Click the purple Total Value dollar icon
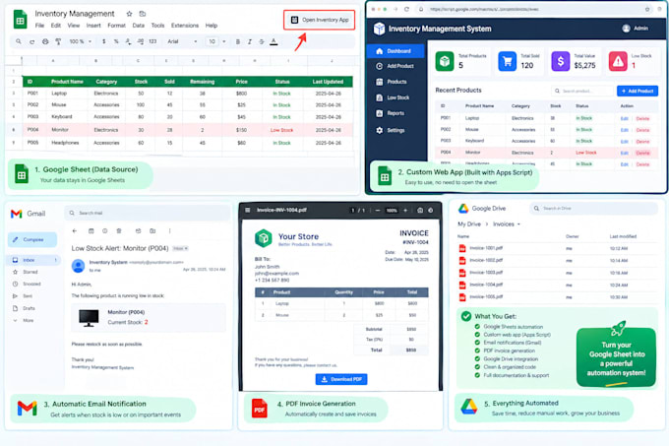This screenshot has height=446, width=669. [x=560, y=61]
